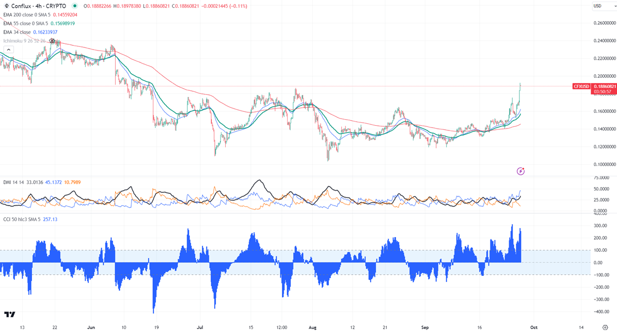Select the DMI 14 14 indicator legend

click(14, 182)
